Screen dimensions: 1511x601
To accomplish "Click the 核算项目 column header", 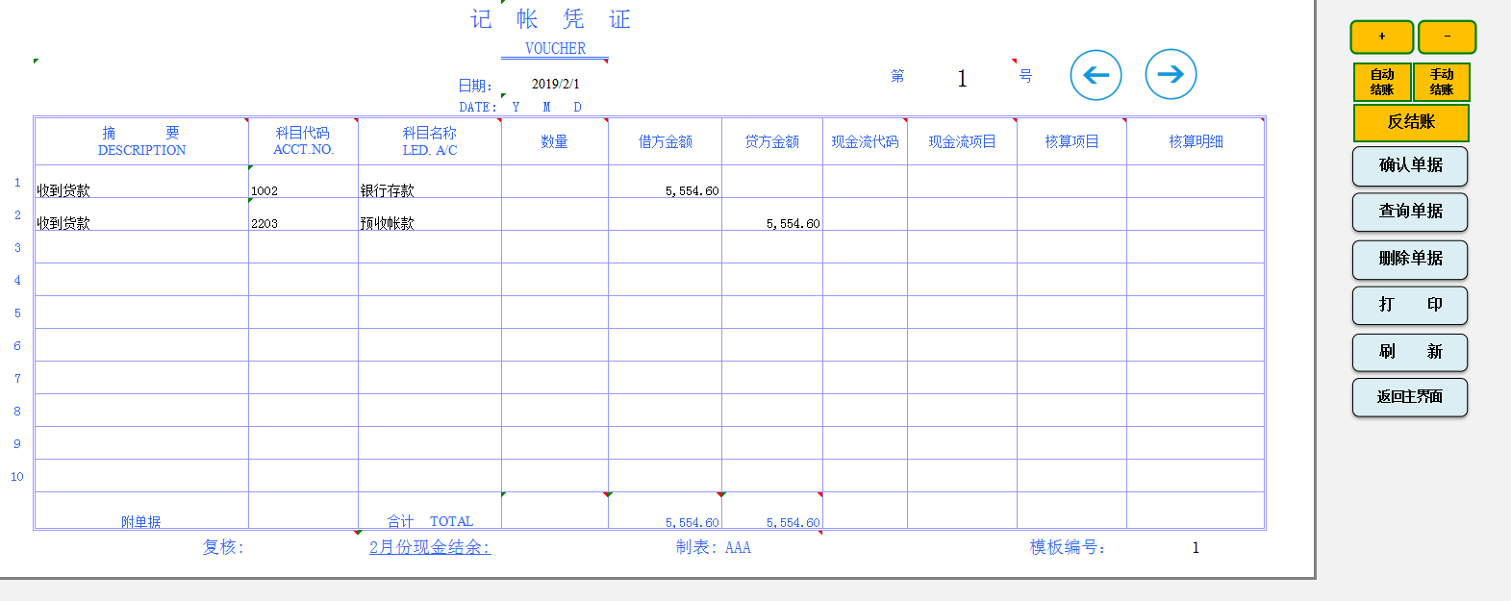I will (1071, 141).
